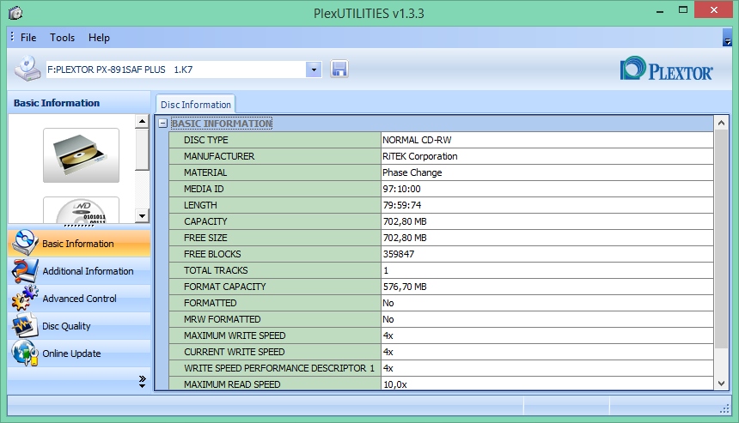The image size is (739, 423).
Task: Open the drive selection dropdown
Action: click(314, 69)
